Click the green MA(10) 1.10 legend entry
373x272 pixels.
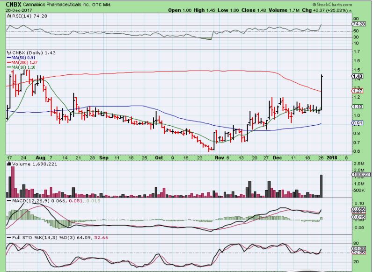tap(22, 67)
